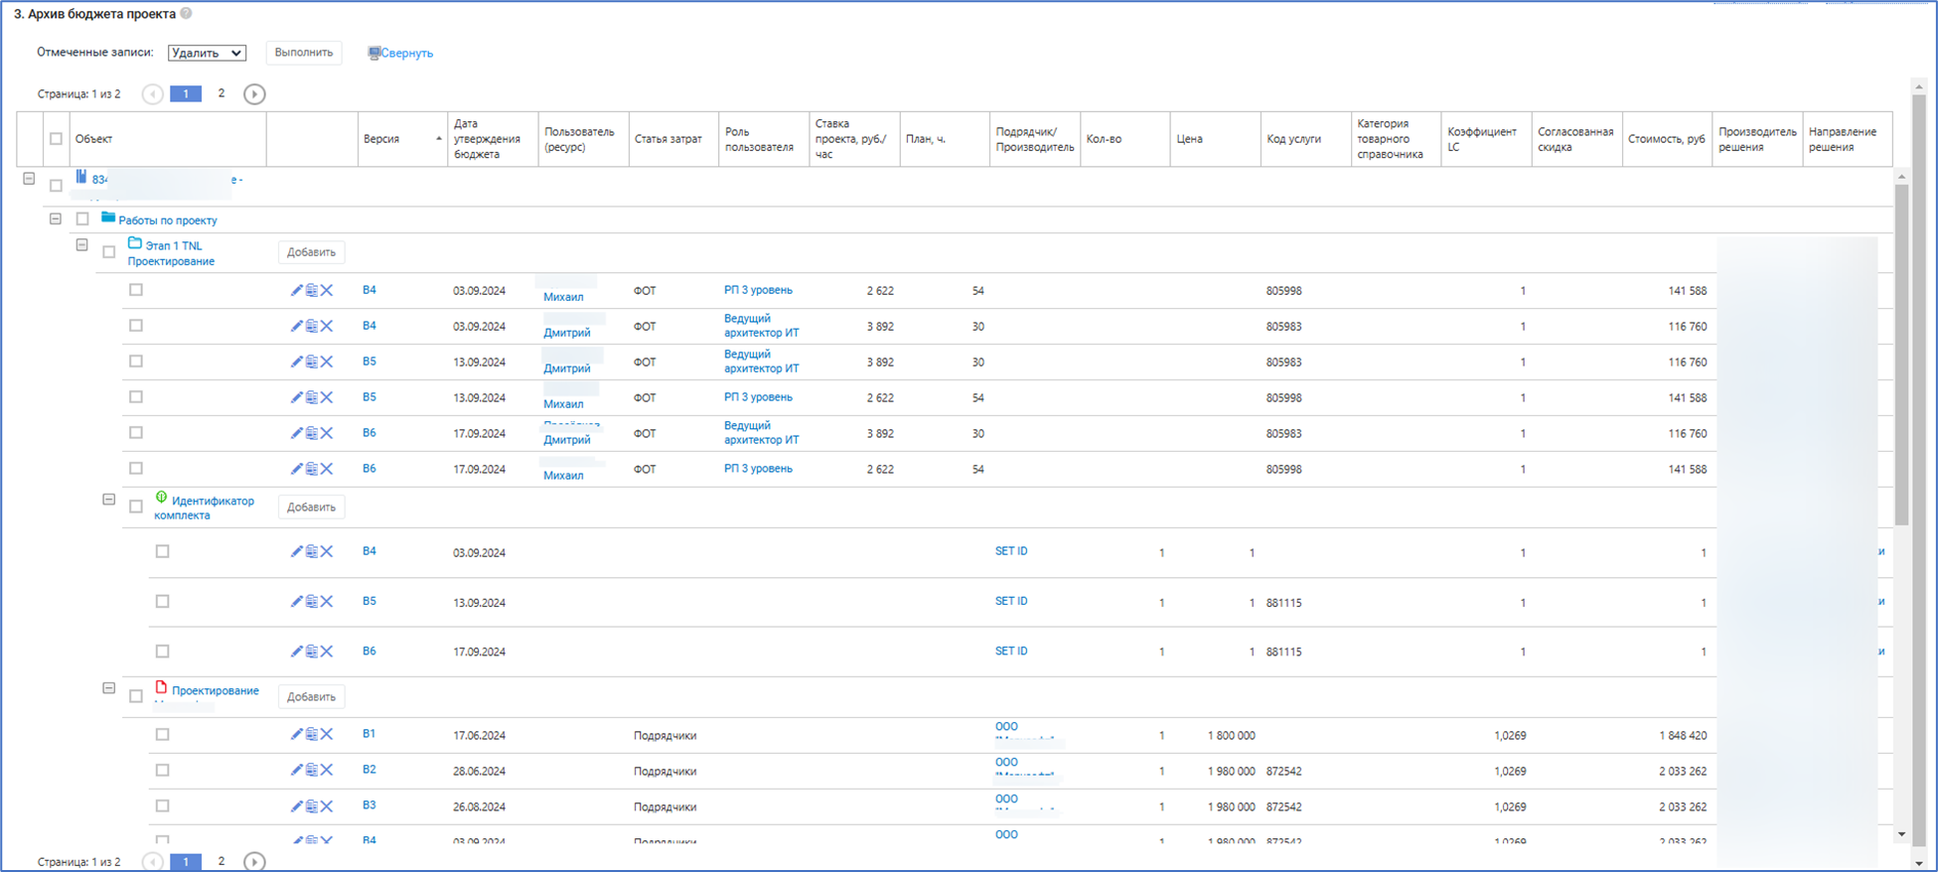Image resolution: width=1938 pixels, height=872 pixels.
Task: Click the red document icon beside Проектирование
Action: click(161, 687)
